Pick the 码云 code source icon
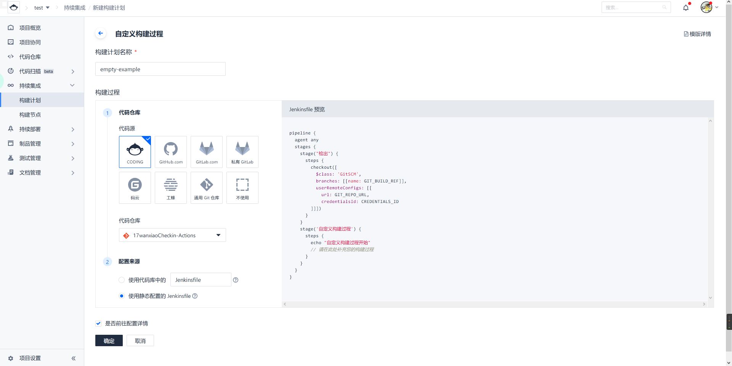 pos(135,187)
